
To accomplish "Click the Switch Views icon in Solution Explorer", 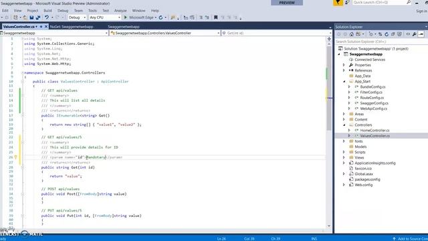I will 358,34.
